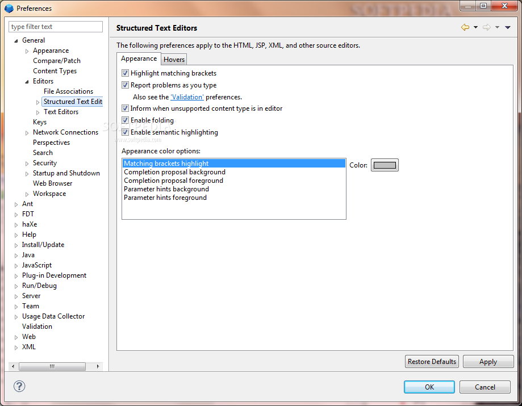This screenshot has height=406, width=522.
Task: Expand the Text Editors node
Action: [37, 112]
